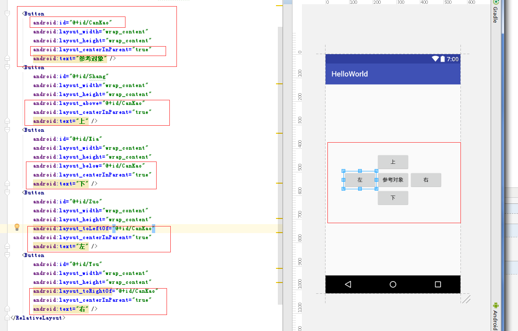Tap the back triangle in preview navigation bar
The height and width of the screenshot is (331, 518).
[348, 284]
